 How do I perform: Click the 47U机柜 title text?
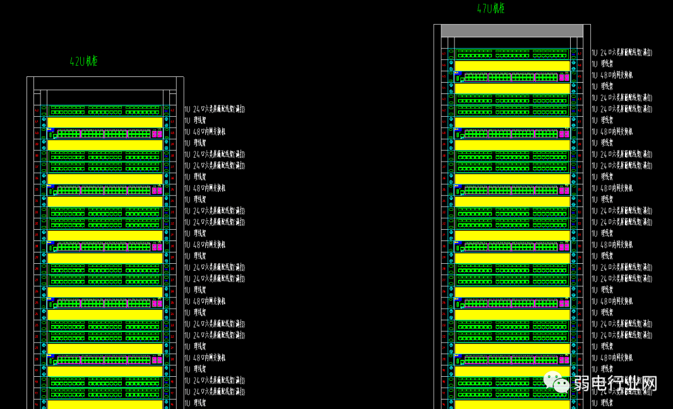click(x=491, y=8)
